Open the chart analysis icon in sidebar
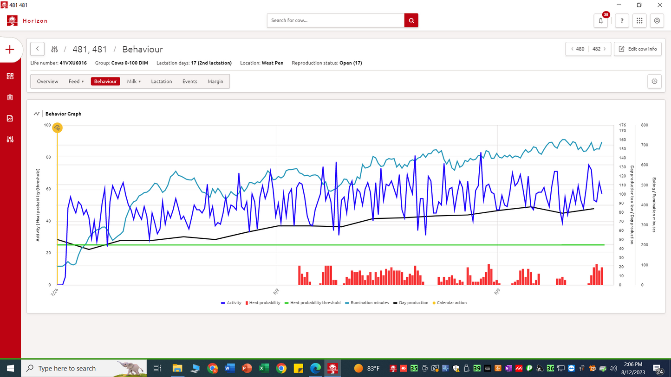This screenshot has width=671, height=377. (10, 118)
